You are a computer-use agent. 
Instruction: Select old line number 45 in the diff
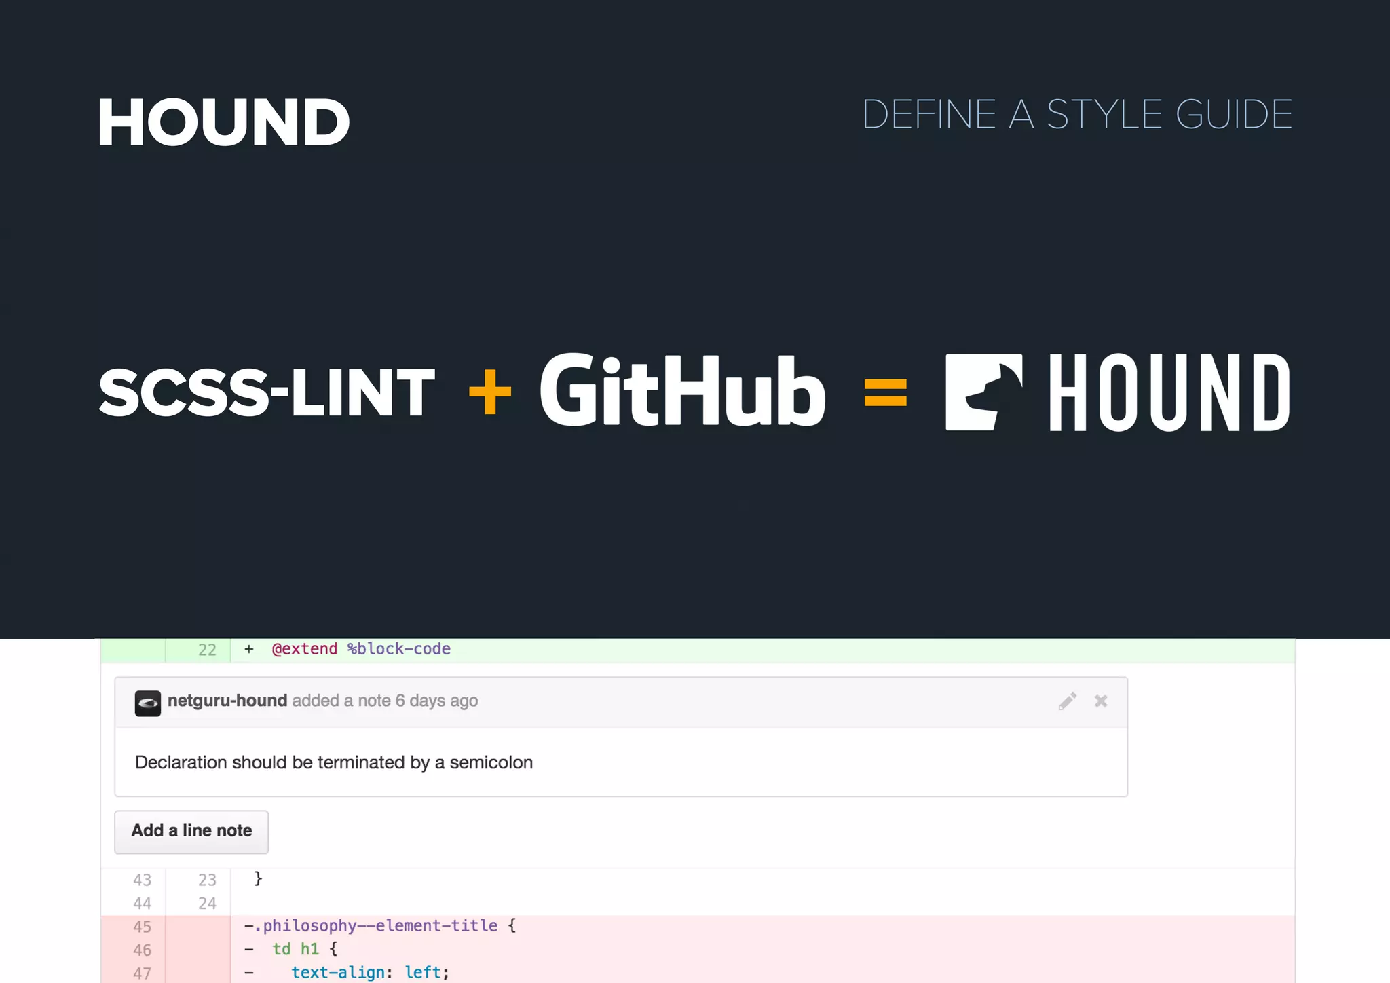coord(142,927)
